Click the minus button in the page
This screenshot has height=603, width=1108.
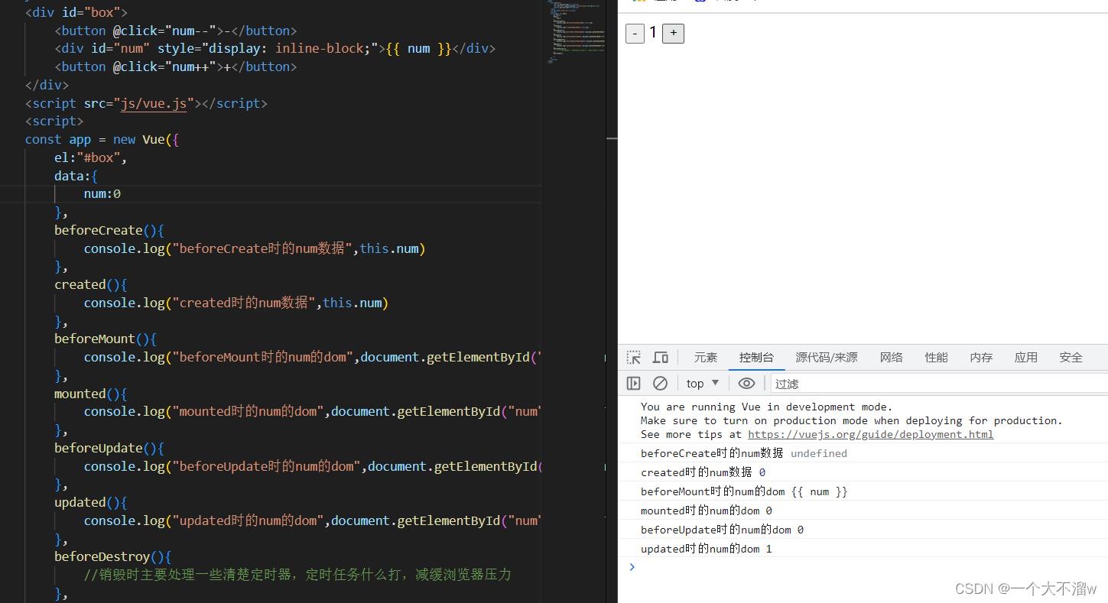pos(635,34)
